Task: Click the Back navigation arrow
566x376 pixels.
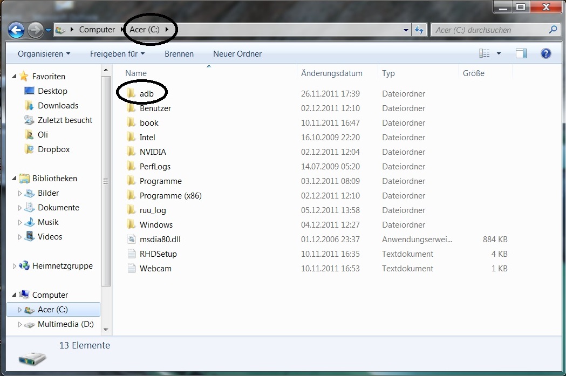Action: [16, 30]
